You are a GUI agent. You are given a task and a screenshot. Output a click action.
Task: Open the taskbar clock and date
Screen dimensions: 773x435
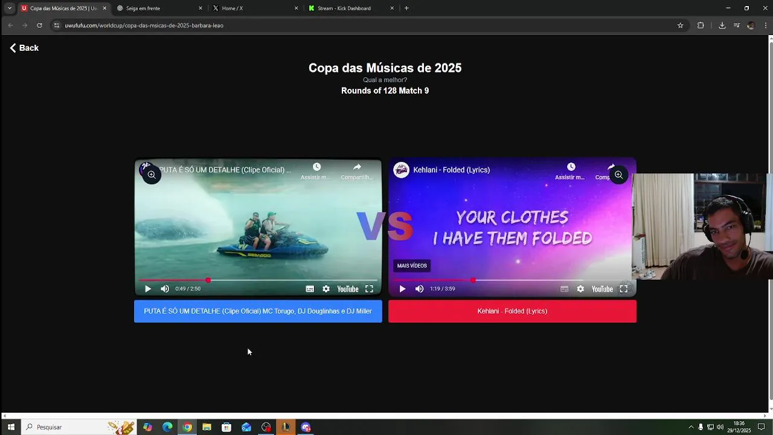(x=739, y=427)
